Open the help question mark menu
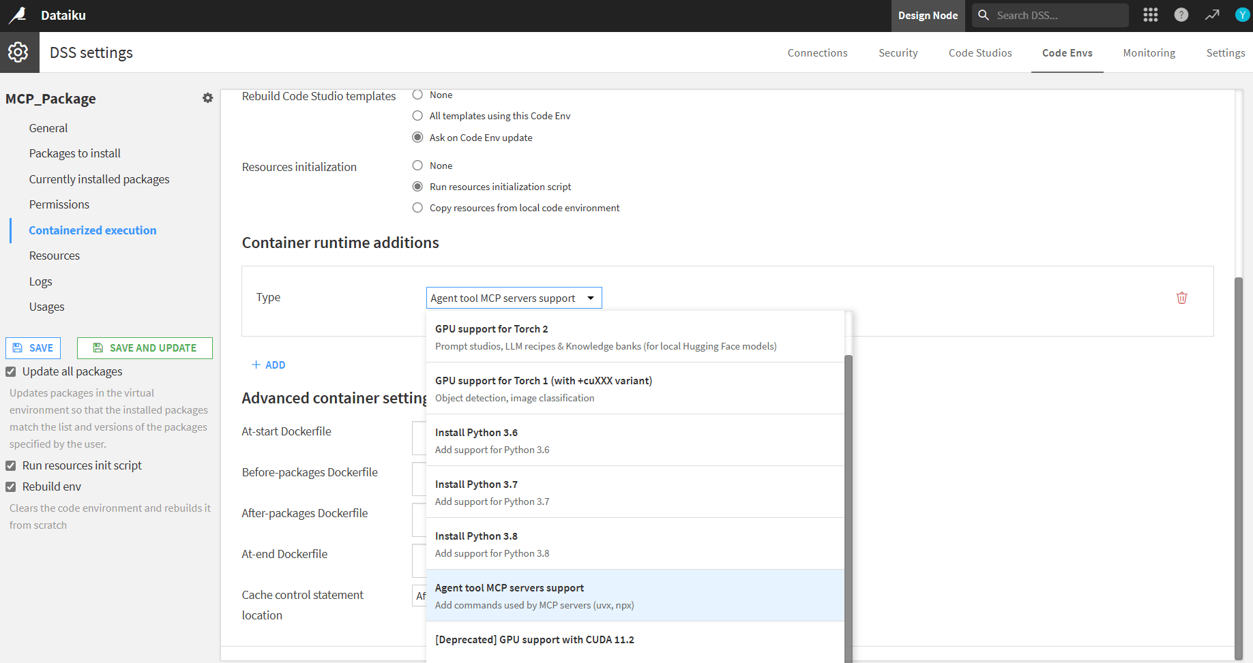This screenshot has width=1253, height=663. [x=1181, y=15]
